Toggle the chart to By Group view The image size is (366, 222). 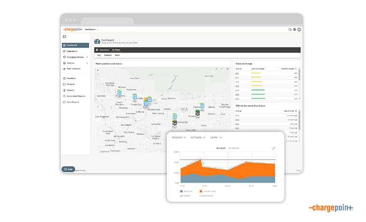tap(221, 148)
